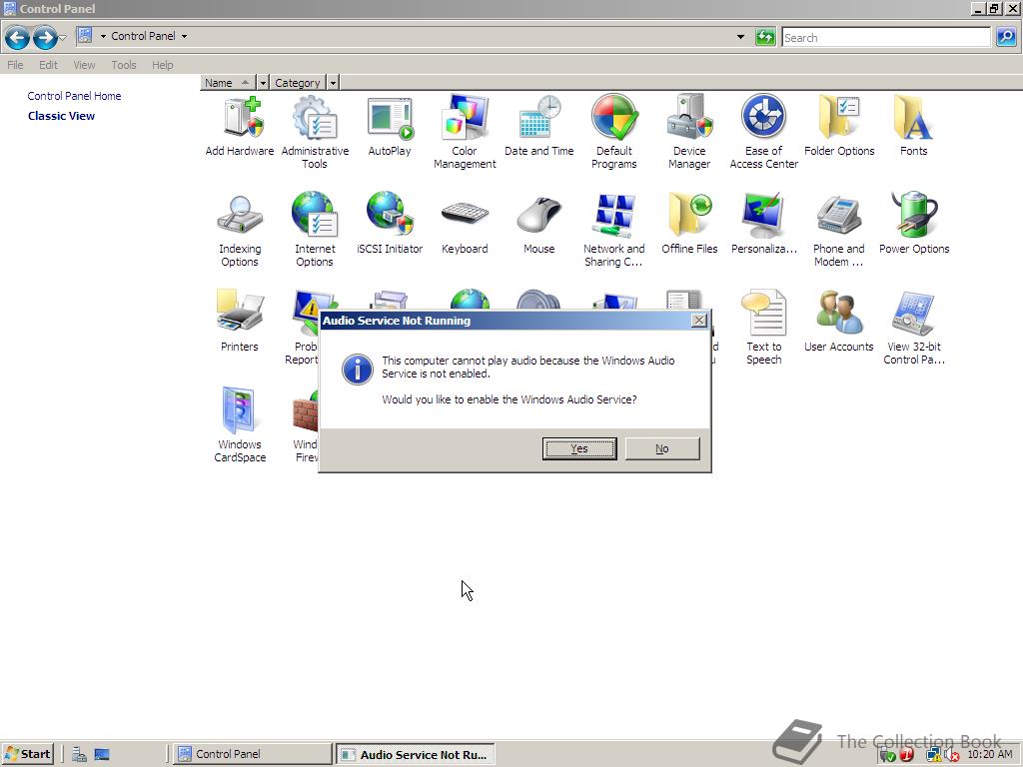Expand the Category column dropdown arrow
This screenshot has height=767, width=1023.
click(333, 83)
